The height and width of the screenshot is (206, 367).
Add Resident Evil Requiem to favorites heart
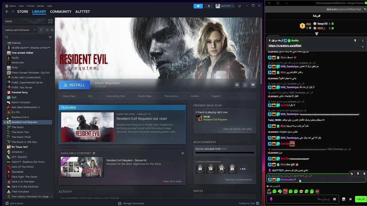pyautogui.click(x=253, y=85)
